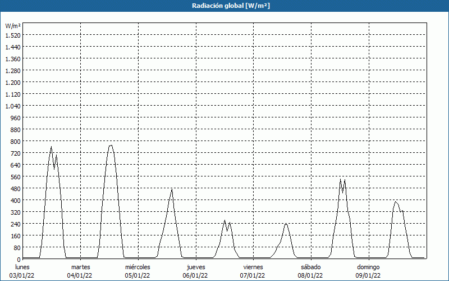Click the 0 y-axis value
Screen dimensions: 449x281
coord(19,259)
